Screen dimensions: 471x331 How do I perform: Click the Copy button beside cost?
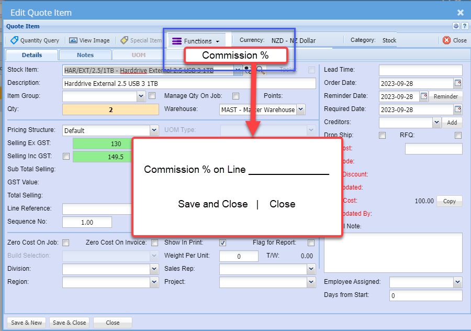point(450,201)
